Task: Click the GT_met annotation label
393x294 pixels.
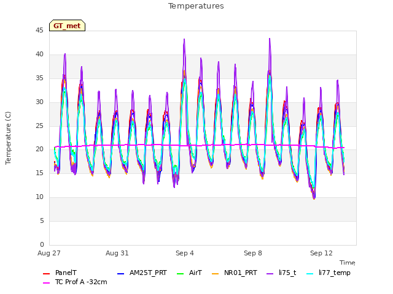Action: point(67,26)
